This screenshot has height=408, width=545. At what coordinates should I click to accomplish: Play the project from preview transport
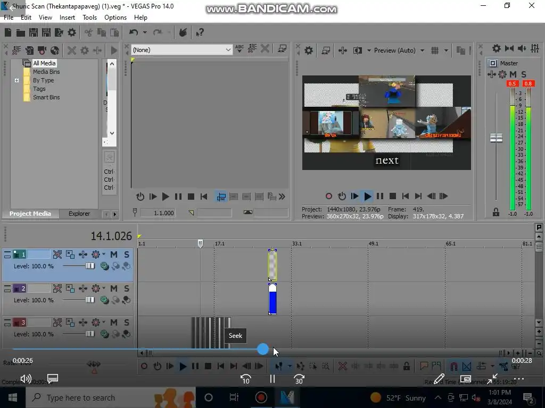pyautogui.click(x=367, y=197)
